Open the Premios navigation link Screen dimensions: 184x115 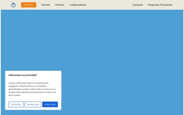point(60,5)
